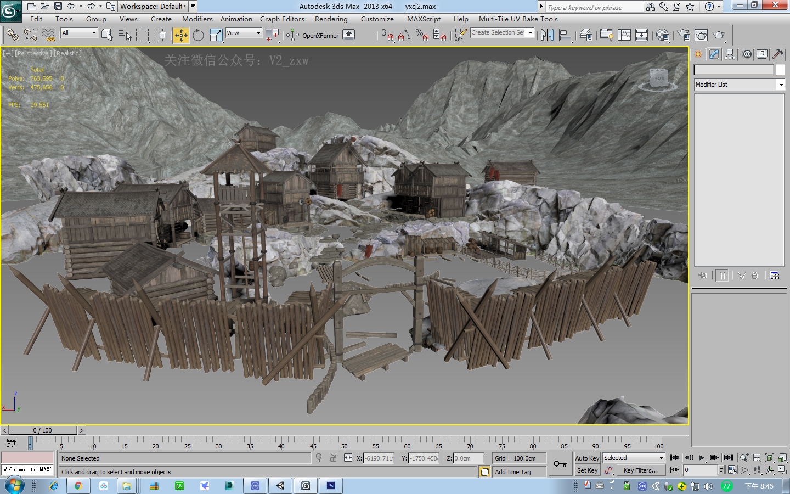Click the Maximize Viewport Toggle icon
This screenshot has height=494, width=790.
click(x=782, y=470)
